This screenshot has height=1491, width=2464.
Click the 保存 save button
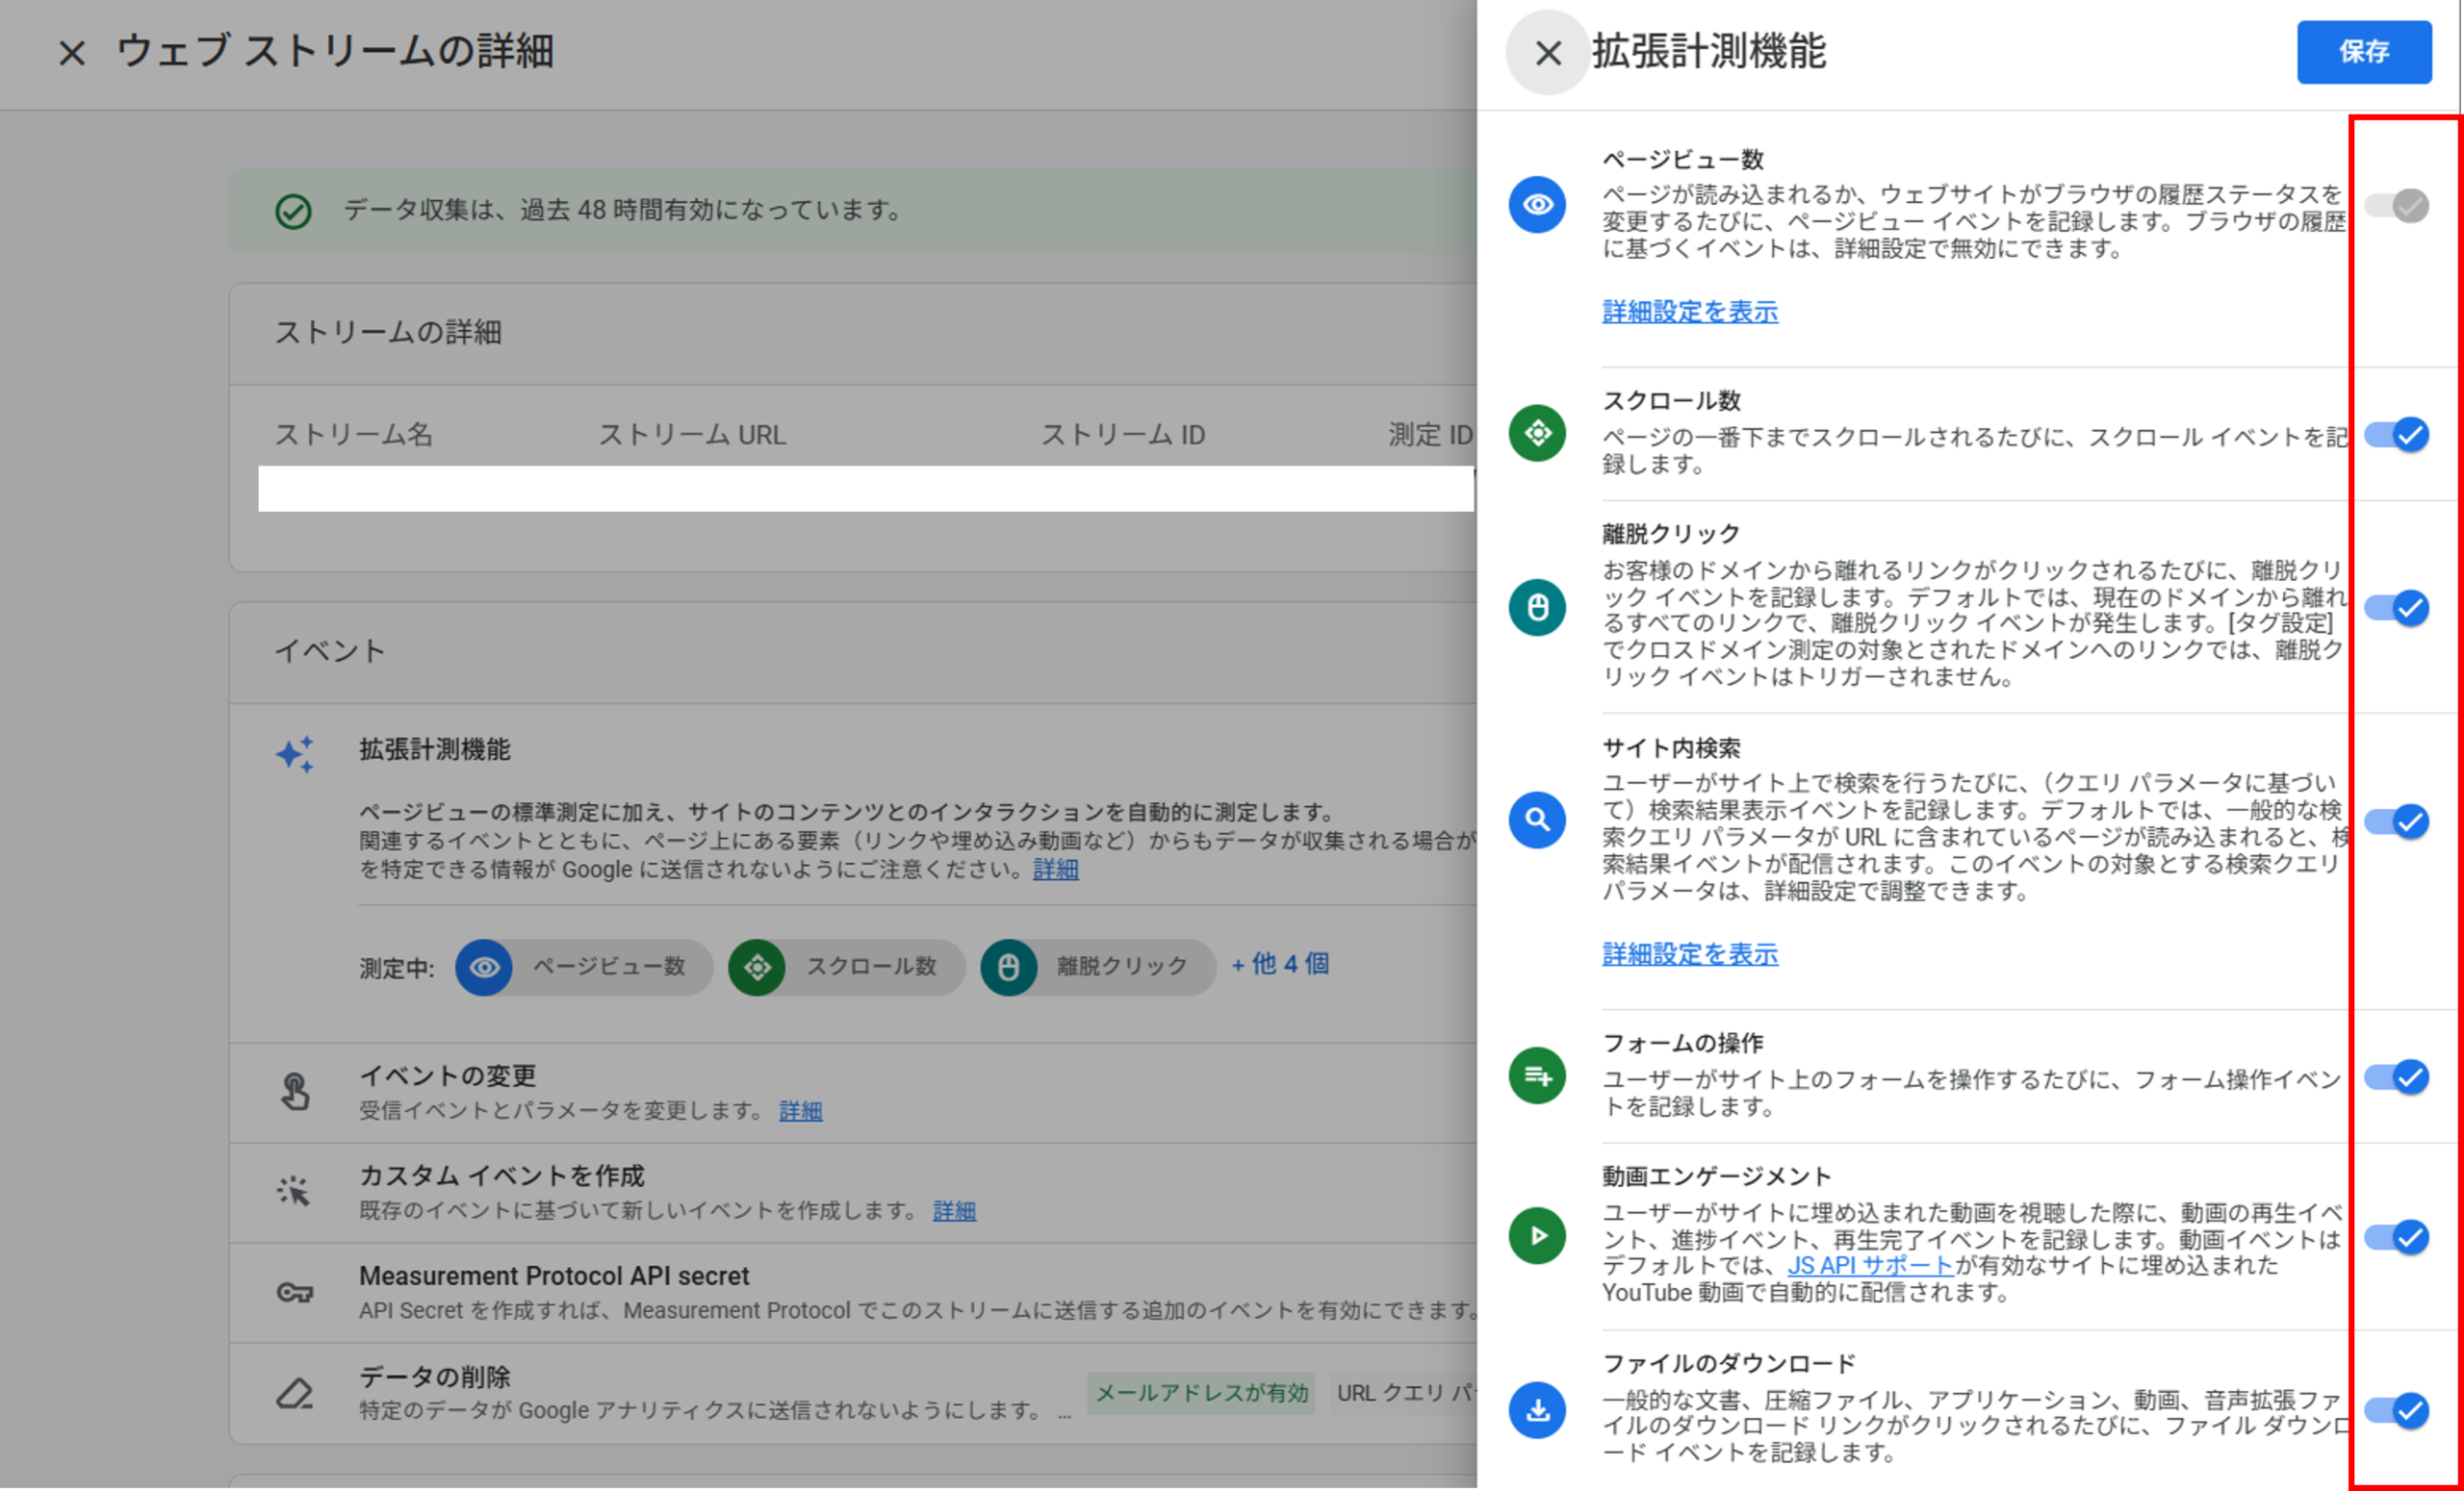[x=2363, y=52]
